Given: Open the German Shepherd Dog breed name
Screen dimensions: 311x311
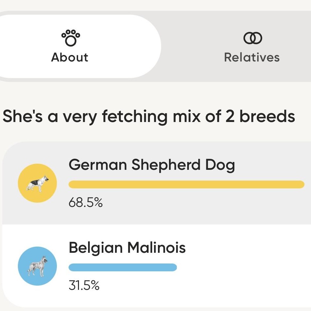Looking at the screenshot, I should coord(151,165).
